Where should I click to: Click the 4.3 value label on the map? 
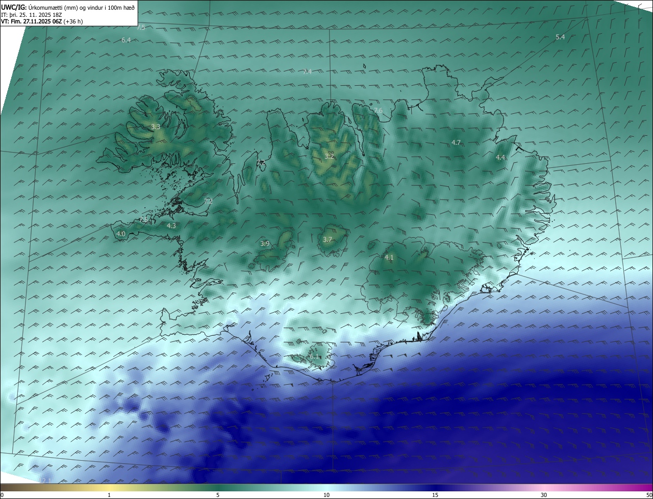click(x=171, y=226)
